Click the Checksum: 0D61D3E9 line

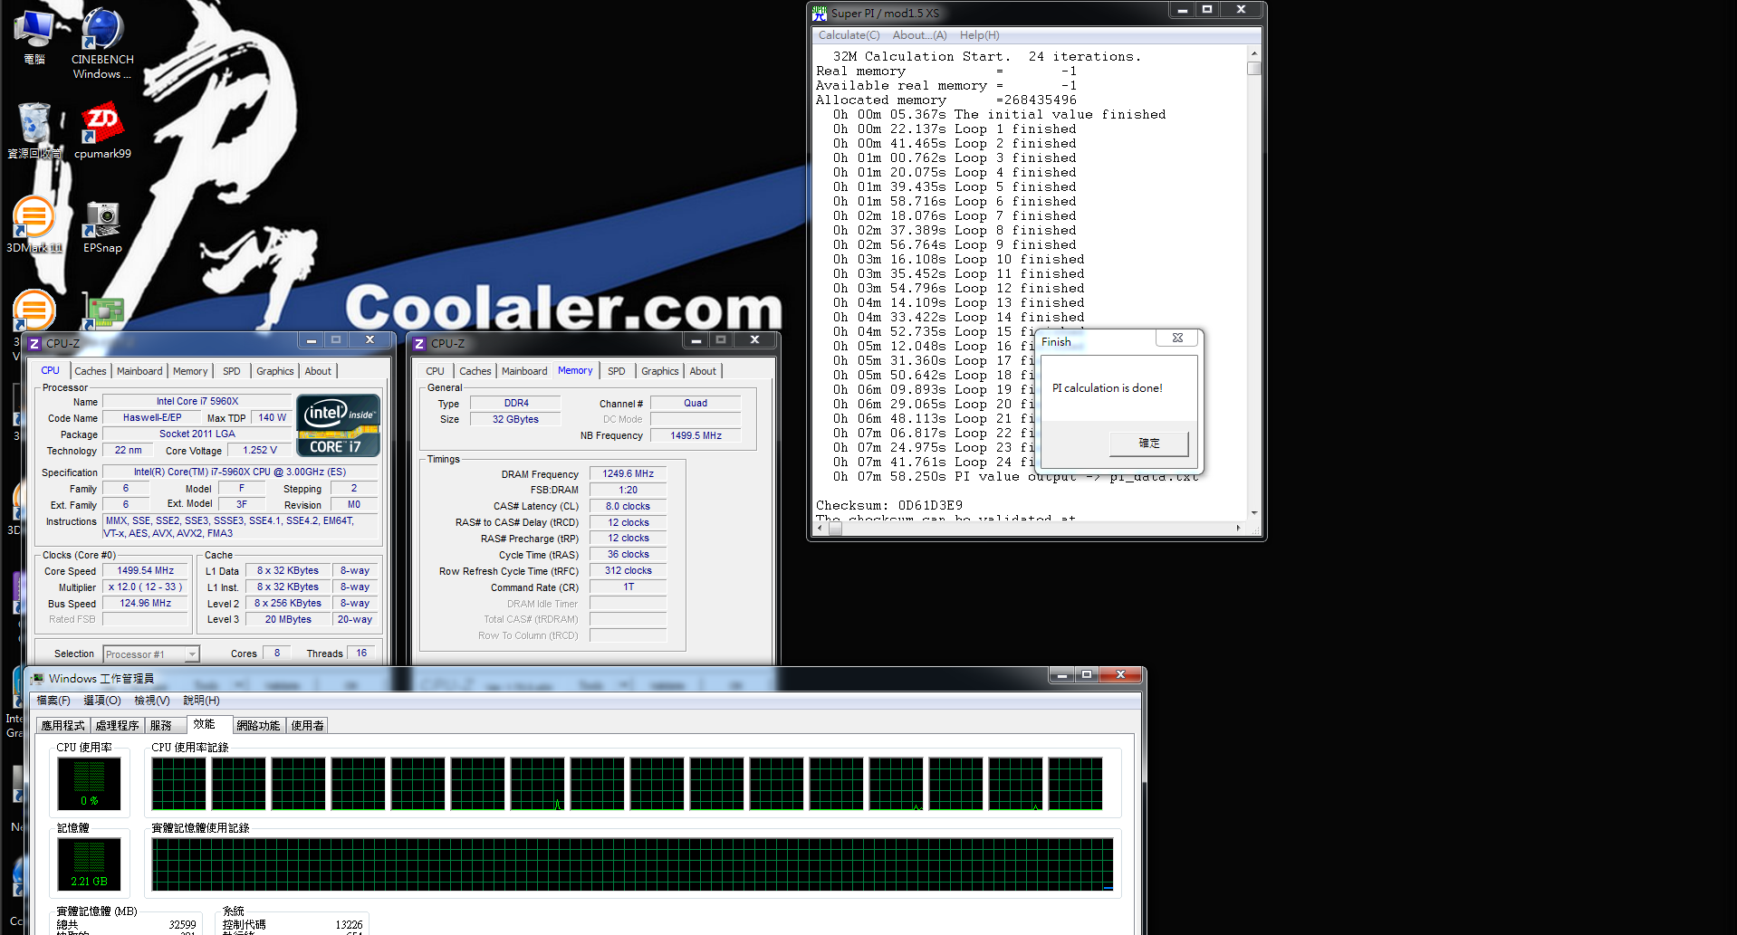point(889,506)
